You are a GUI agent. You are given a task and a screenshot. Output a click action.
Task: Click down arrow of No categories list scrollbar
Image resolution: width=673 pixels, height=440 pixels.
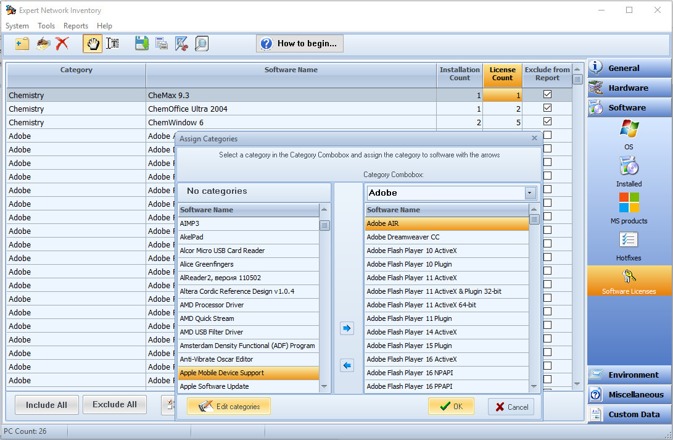click(324, 386)
